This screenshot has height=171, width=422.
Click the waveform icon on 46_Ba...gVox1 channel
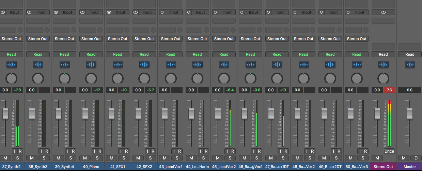[250, 64]
